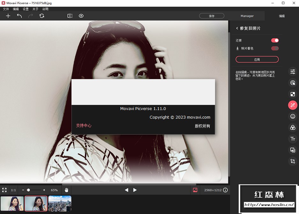
Task: Zoom in with the plus button
Action: point(44,190)
